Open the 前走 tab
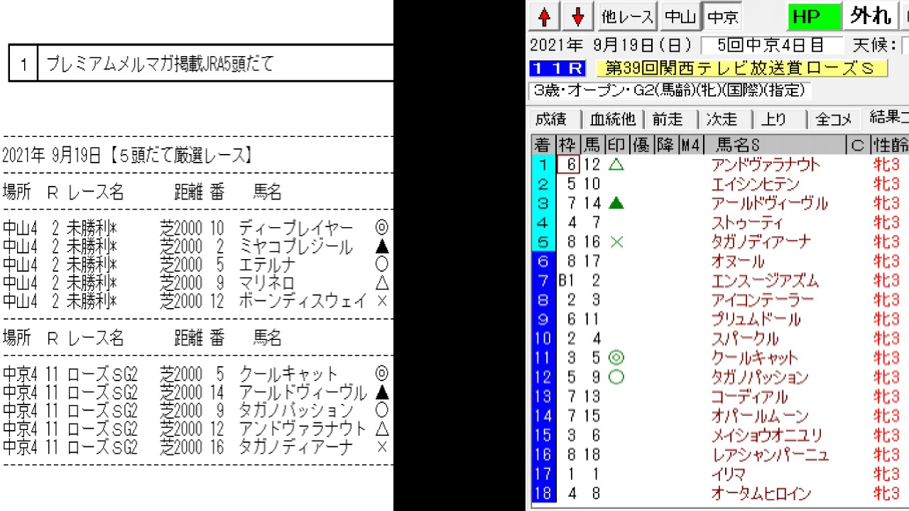 point(668,119)
